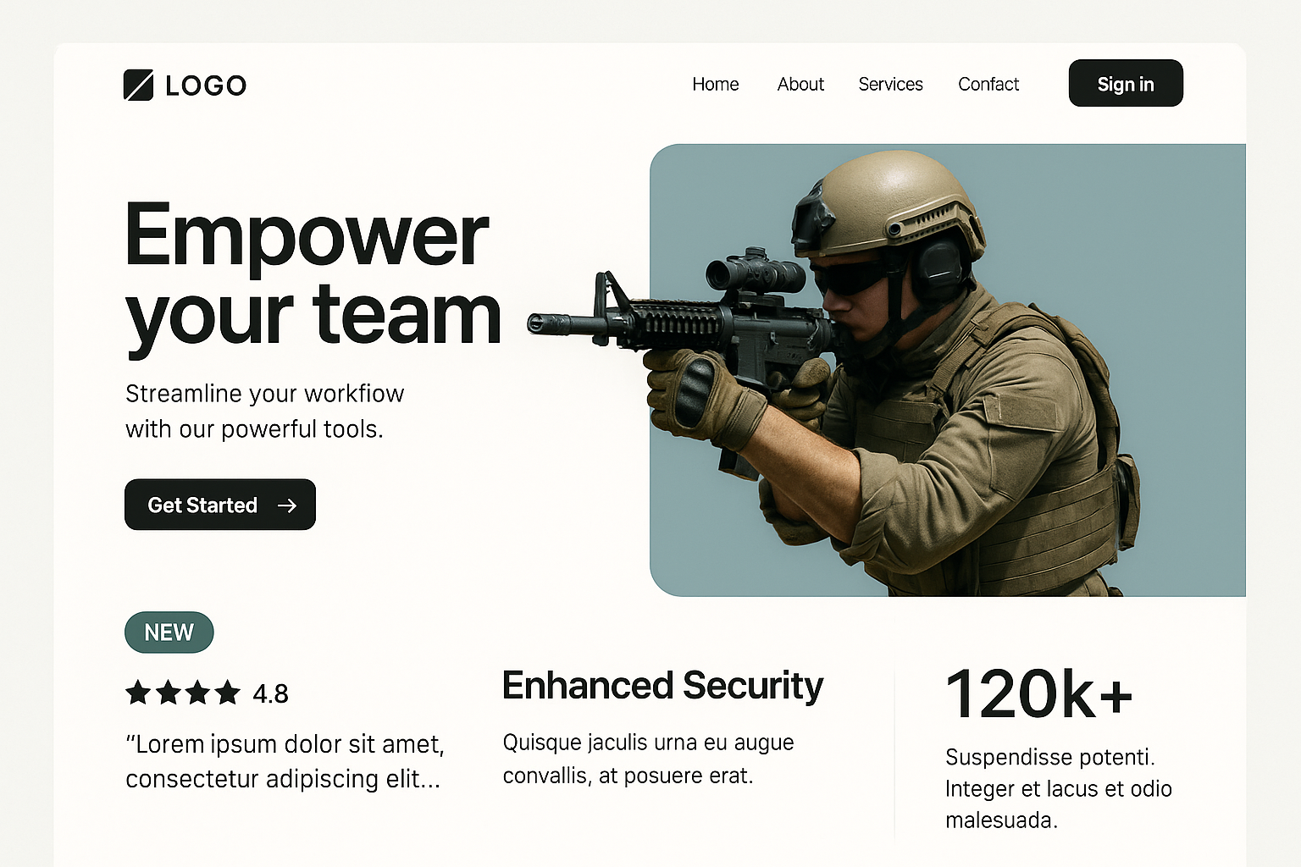
Task: Click the Get Started button
Action: 220,505
